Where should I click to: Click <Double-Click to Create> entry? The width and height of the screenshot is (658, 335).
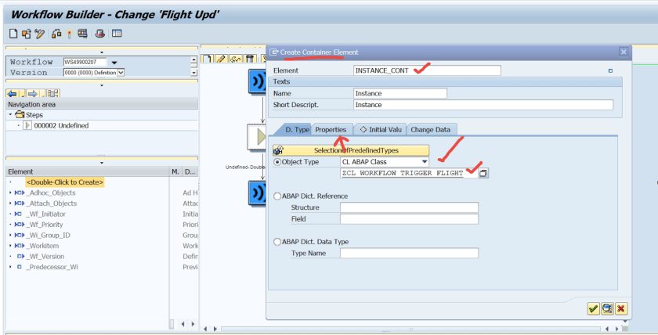pyautogui.click(x=64, y=182)
